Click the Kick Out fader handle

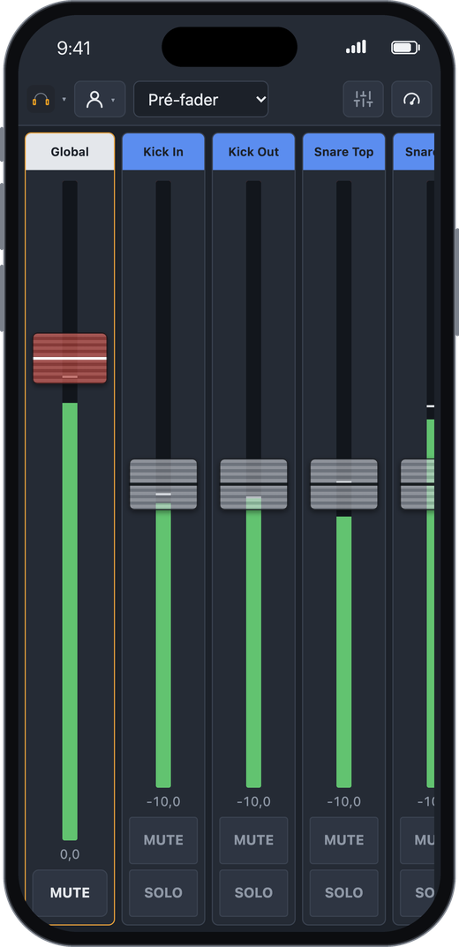click(x=253, y=484)
